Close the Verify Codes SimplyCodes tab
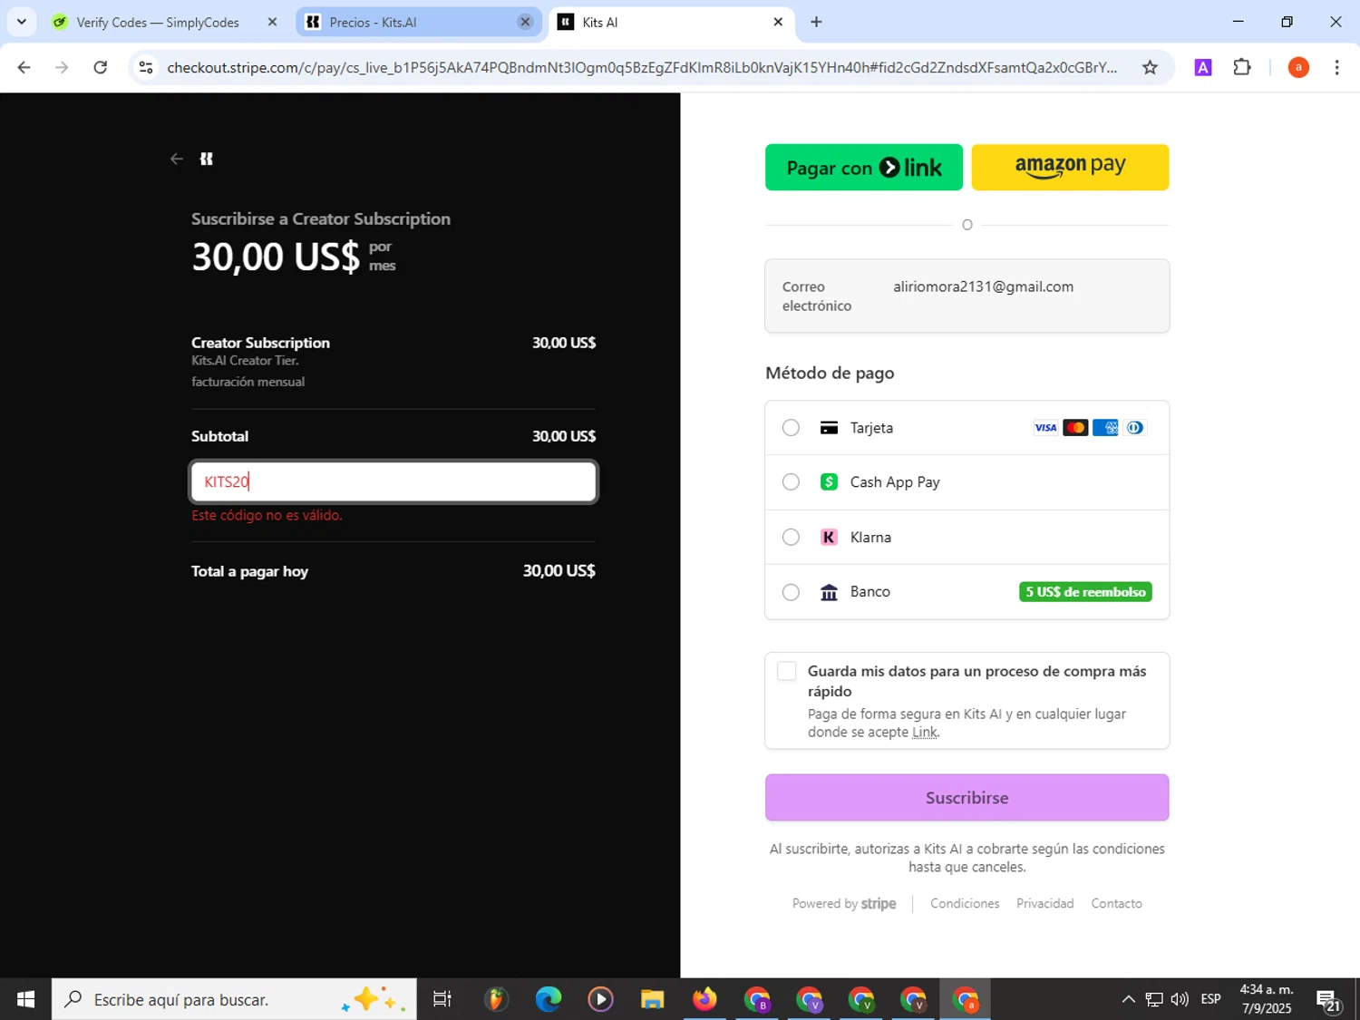Screen dimensions: 1360x1020 click(x=272, y=22)
